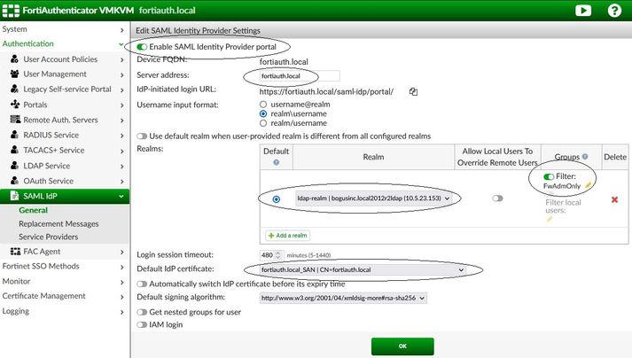The image size is (632, 358).
Task: Open the General SAML IdP page
Action: tap(33, 210)
